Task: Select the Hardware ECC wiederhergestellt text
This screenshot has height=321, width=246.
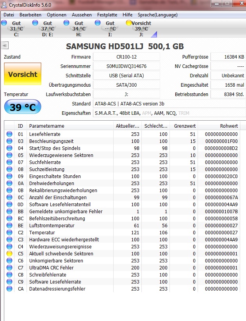Action: pos(64,239)
